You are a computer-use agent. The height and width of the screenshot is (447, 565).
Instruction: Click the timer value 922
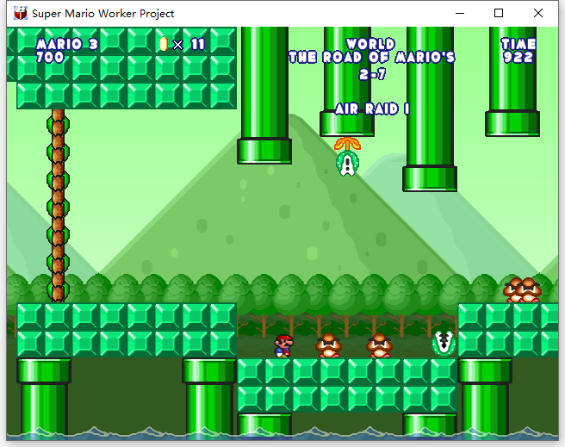518,57
